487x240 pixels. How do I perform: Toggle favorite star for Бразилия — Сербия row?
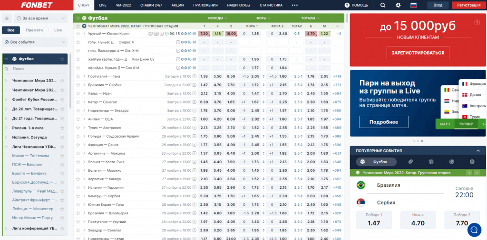pos(78,85)
